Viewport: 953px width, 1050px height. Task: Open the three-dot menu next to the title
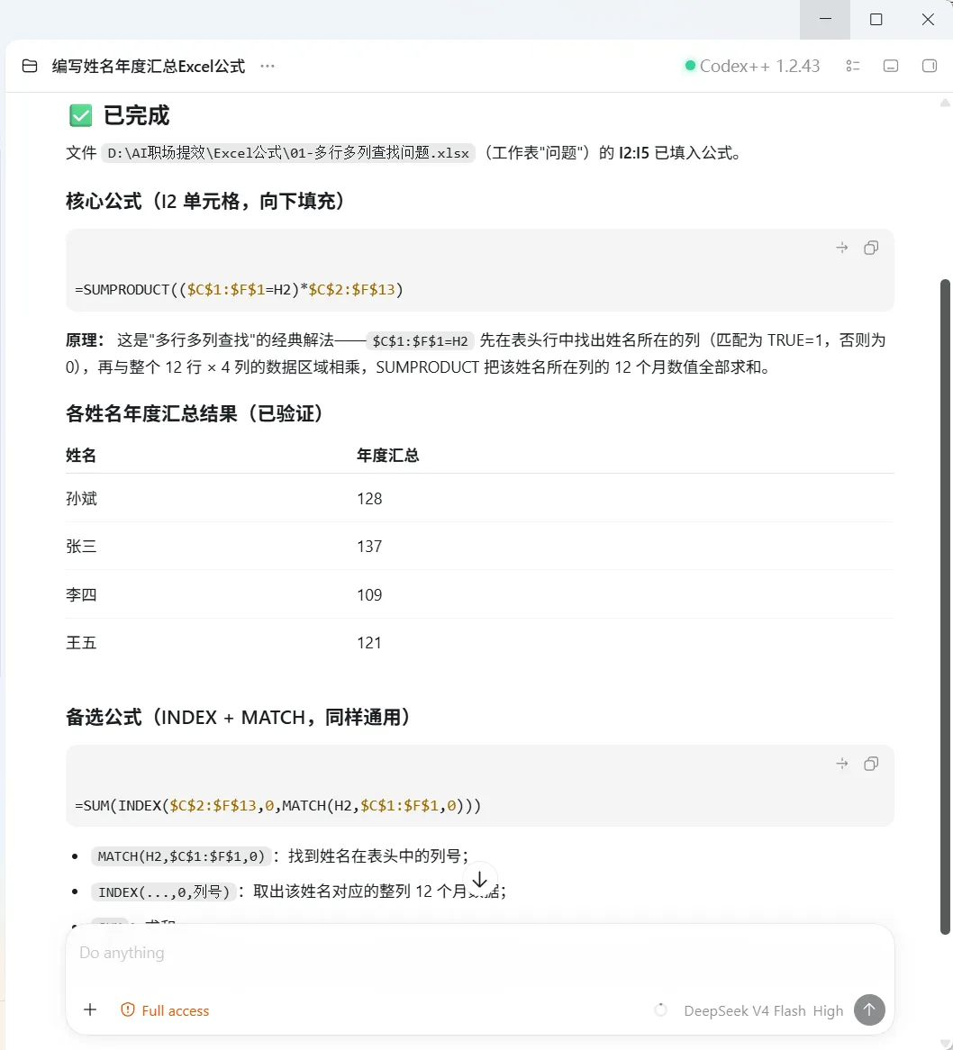268,66
